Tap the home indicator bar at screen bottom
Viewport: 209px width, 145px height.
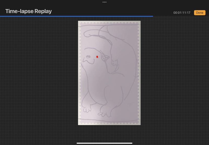coord(104,143)
